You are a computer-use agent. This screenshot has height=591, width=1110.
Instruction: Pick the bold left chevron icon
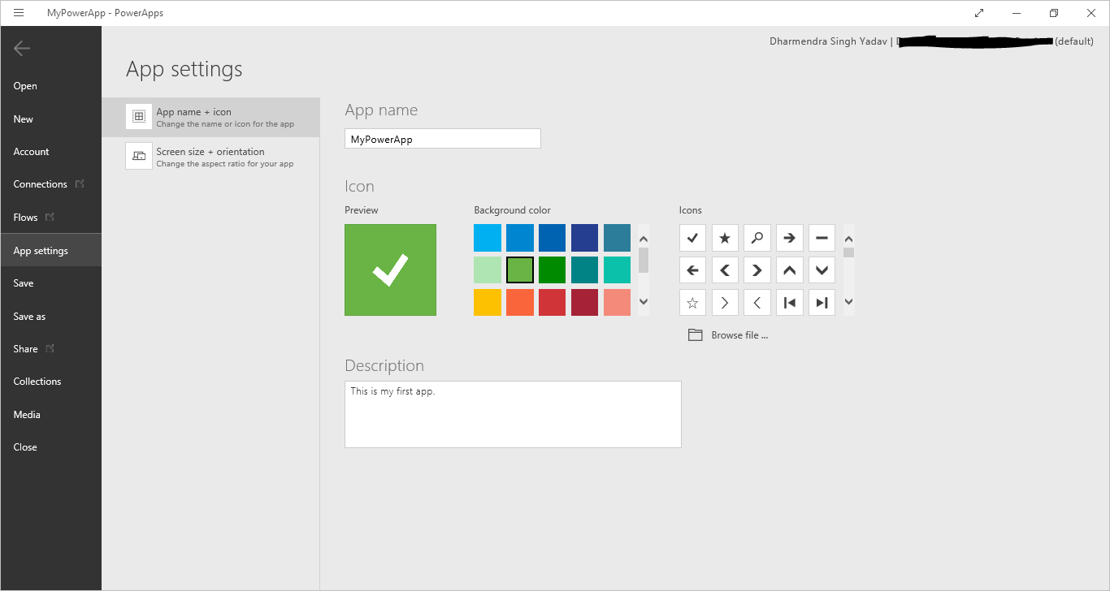click(725, 270)
